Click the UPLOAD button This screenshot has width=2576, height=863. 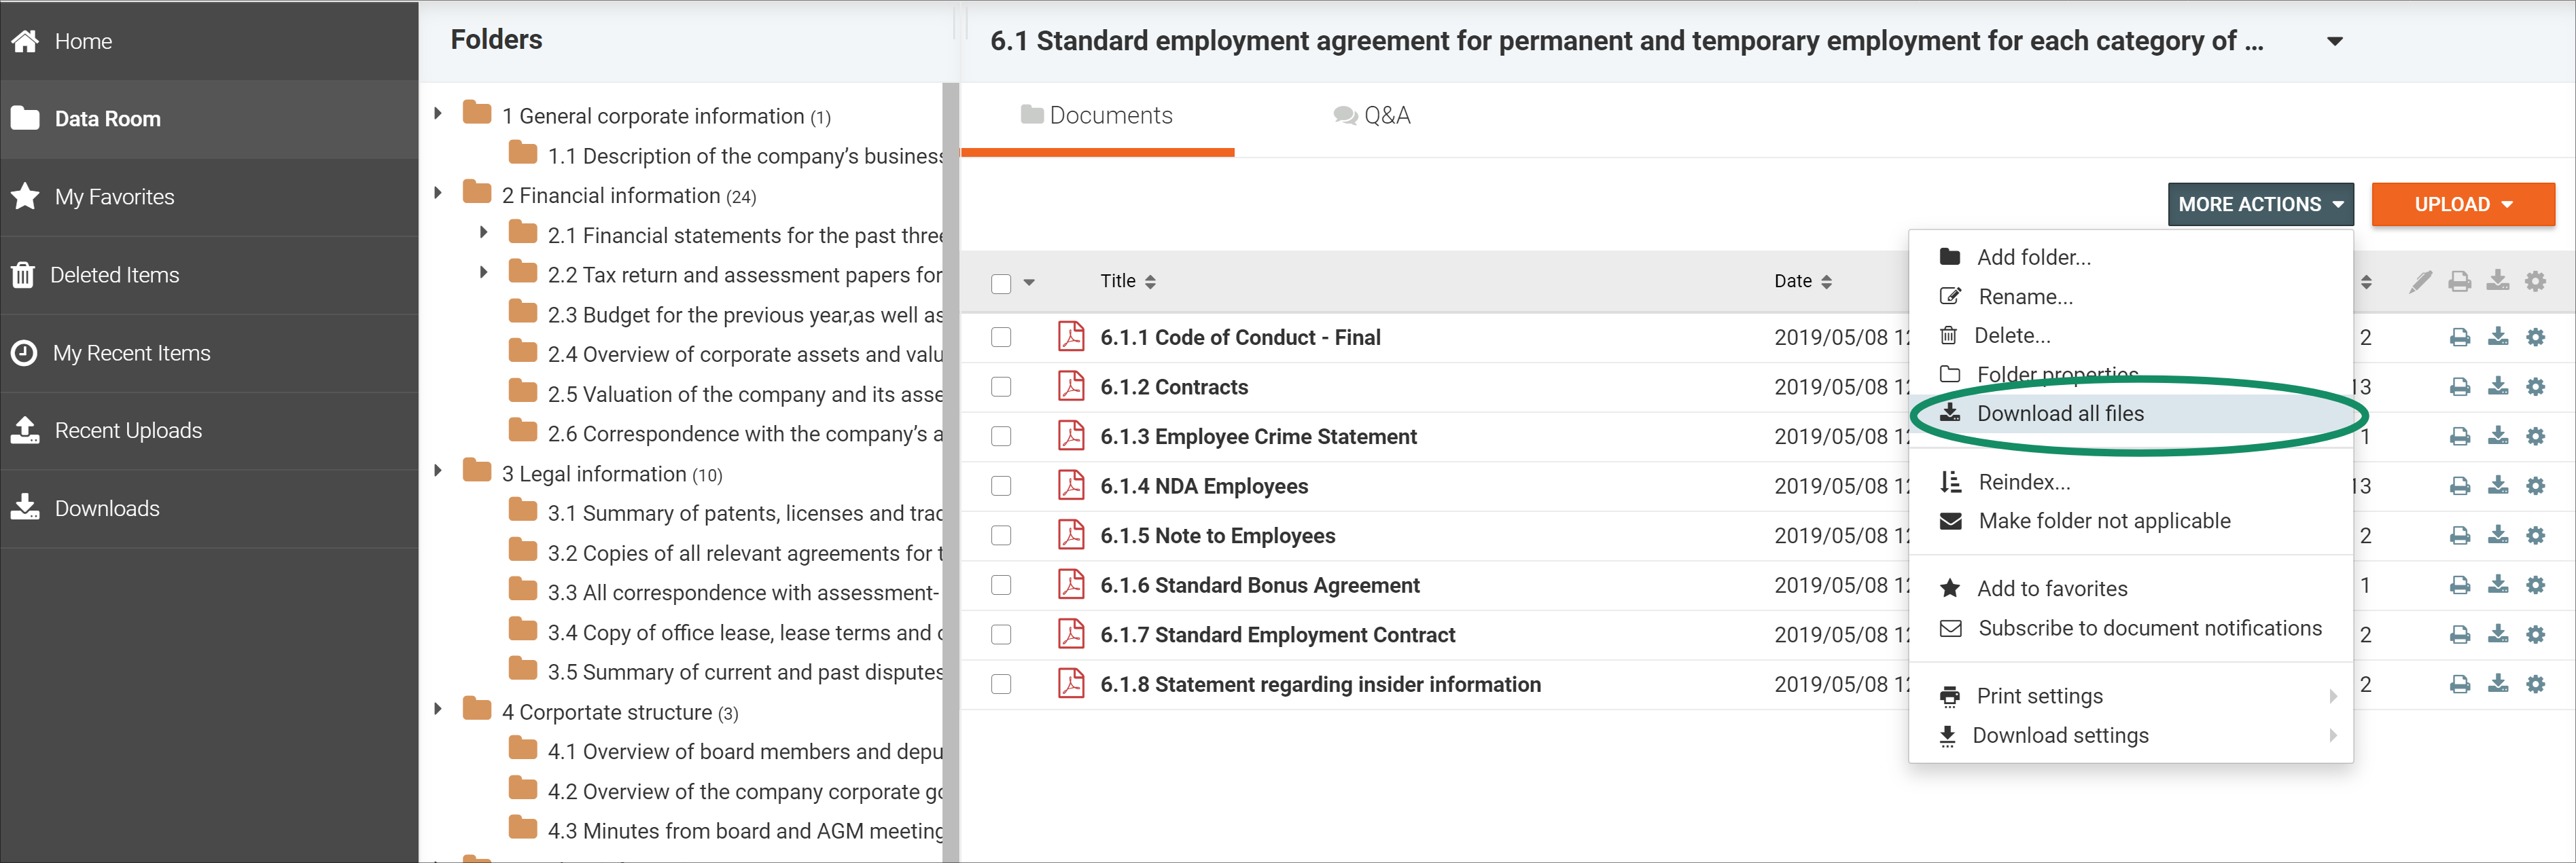(x=2463, y=204)
